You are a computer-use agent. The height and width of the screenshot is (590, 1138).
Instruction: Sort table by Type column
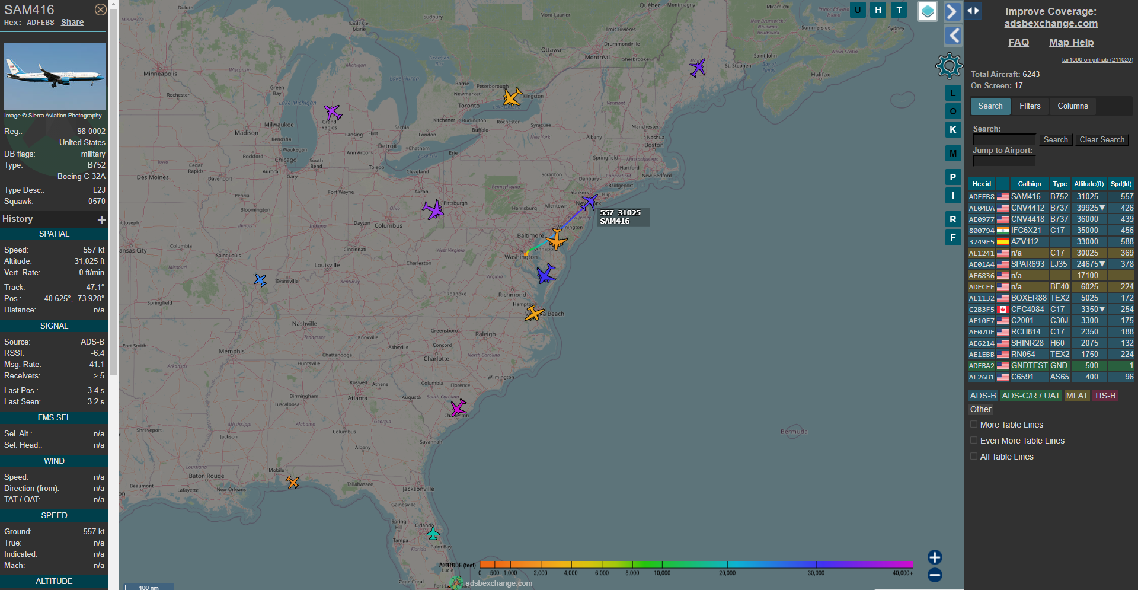(1060, 184)
